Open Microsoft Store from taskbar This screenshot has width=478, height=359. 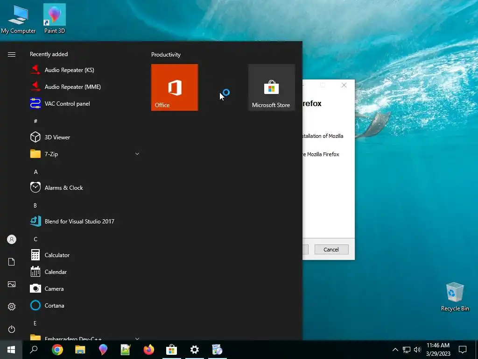pos(172,350)
